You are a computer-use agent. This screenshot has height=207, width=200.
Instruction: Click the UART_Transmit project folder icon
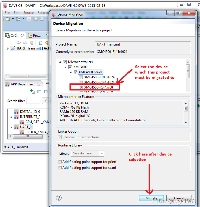pyautogui.click(x=13, y=48)
